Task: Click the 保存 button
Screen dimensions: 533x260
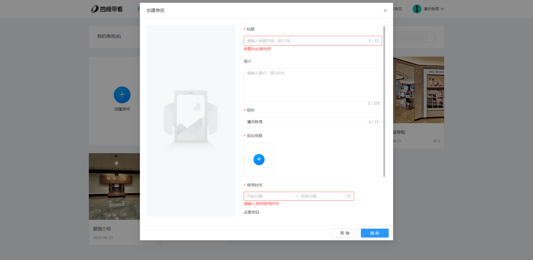Action: pos(374,233)
